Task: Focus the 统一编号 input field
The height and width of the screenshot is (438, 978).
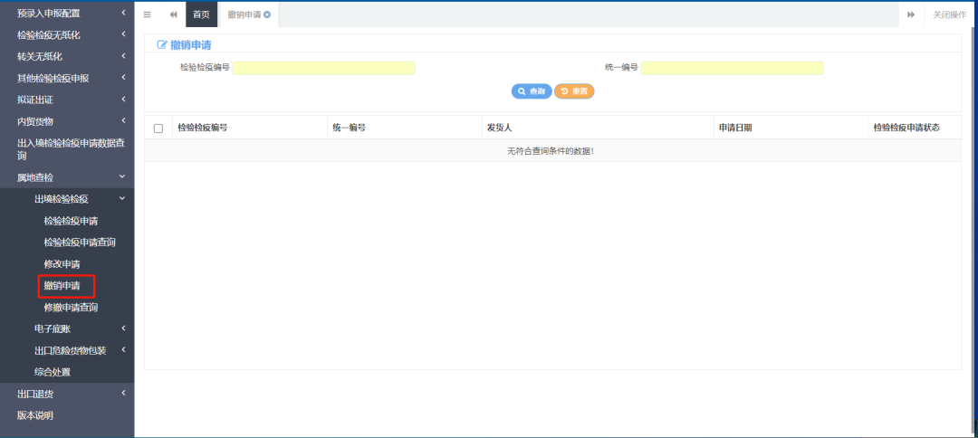Action: tap(732, 68)
